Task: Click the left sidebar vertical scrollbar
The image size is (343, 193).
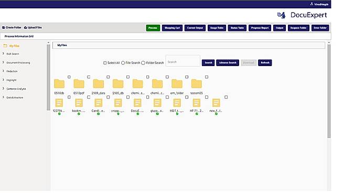Action: tap(48, 77)
